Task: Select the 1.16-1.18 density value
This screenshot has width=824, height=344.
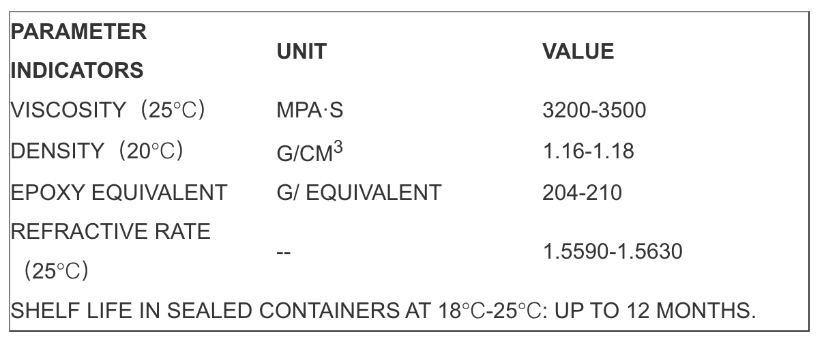Action: (x=589, y=152)
